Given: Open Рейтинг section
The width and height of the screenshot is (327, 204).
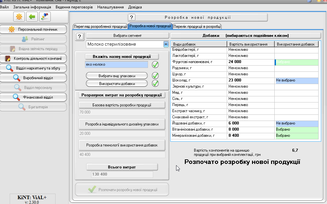Looking at the screenshot, I should coord(34,39).
